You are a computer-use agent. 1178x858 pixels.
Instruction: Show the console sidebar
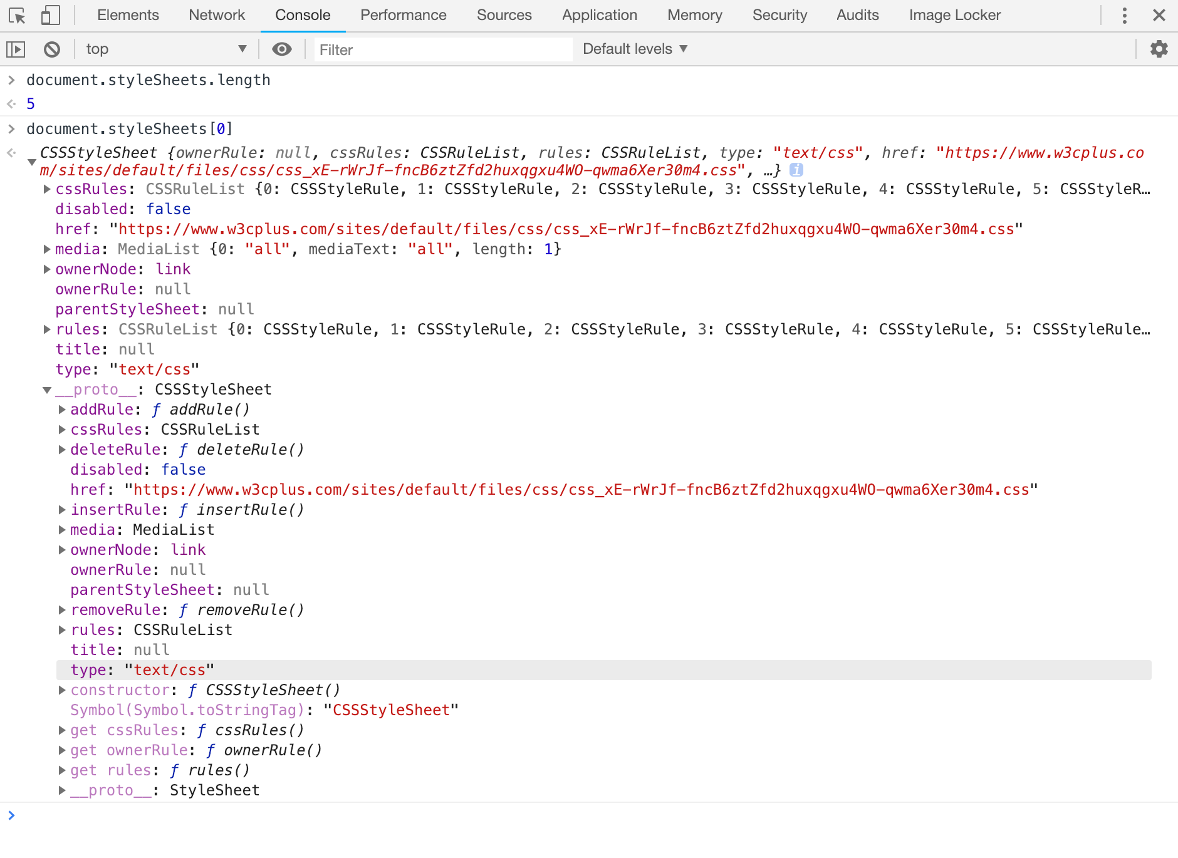[x=16, y=49]
